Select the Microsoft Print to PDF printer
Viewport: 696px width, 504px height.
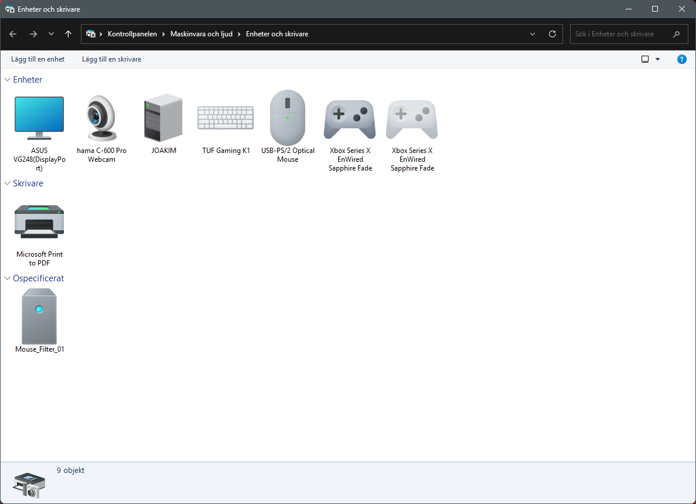pyautogui.click(x=39, y=233)
